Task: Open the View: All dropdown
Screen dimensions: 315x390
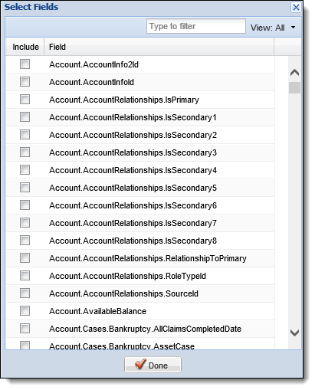Action: pos(273,28)
